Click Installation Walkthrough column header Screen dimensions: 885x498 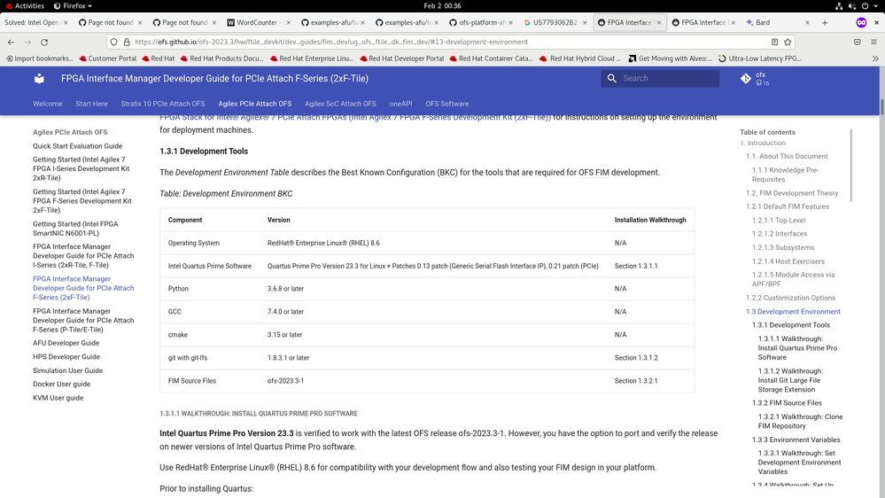[650, 221]
